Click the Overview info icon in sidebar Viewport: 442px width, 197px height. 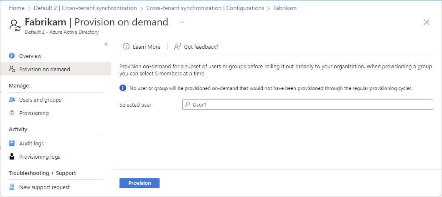12,56
